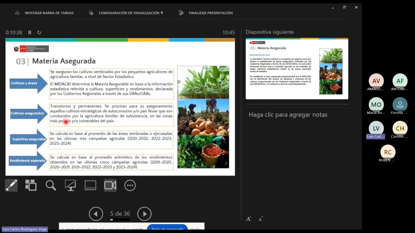This screenshot has width=415, height=233.
Task: Click the 'Cultivos y áreas' arrow on slide
Action: coord(29,83)
